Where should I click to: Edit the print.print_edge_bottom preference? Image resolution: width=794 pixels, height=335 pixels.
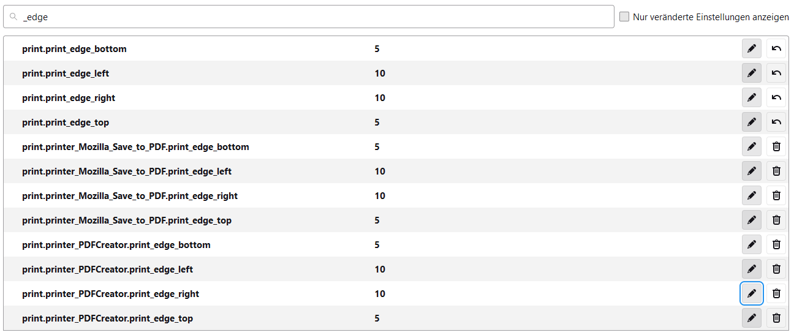752,48
